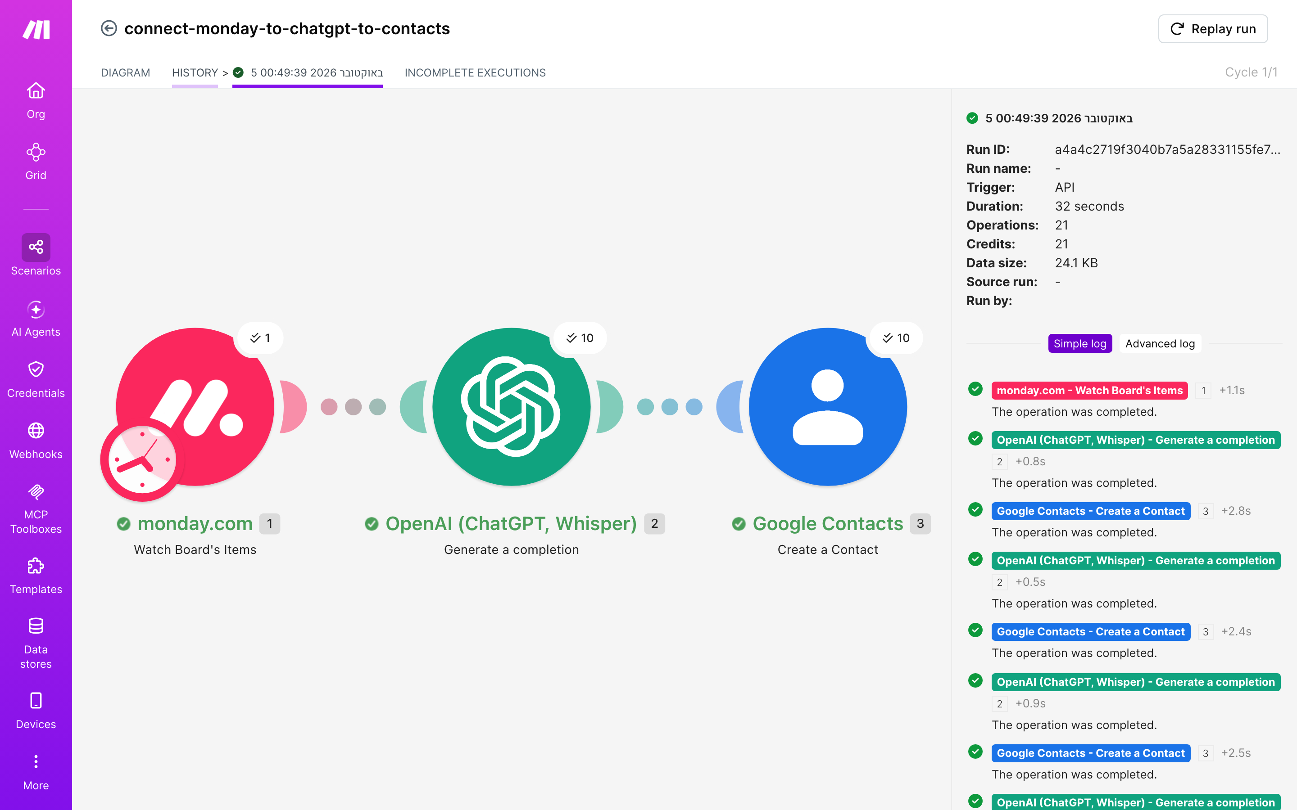Click the Make logo in sidebar
This screenshot has width=1297, height=810.
36,29
